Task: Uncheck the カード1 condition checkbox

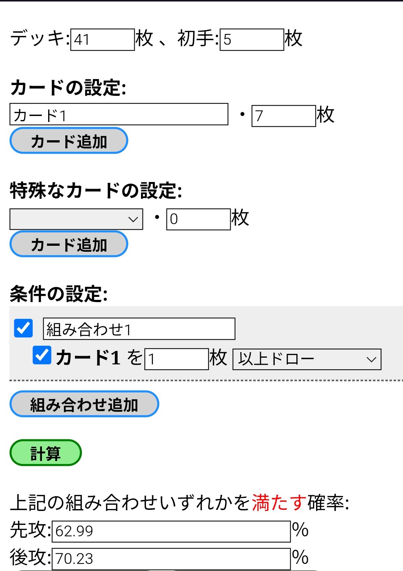Action: (x=42, y=355)
